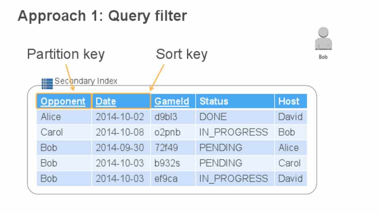Screen dimensions: 380x214
Task: Click the Sort key label
Action: tap(181, 54)
